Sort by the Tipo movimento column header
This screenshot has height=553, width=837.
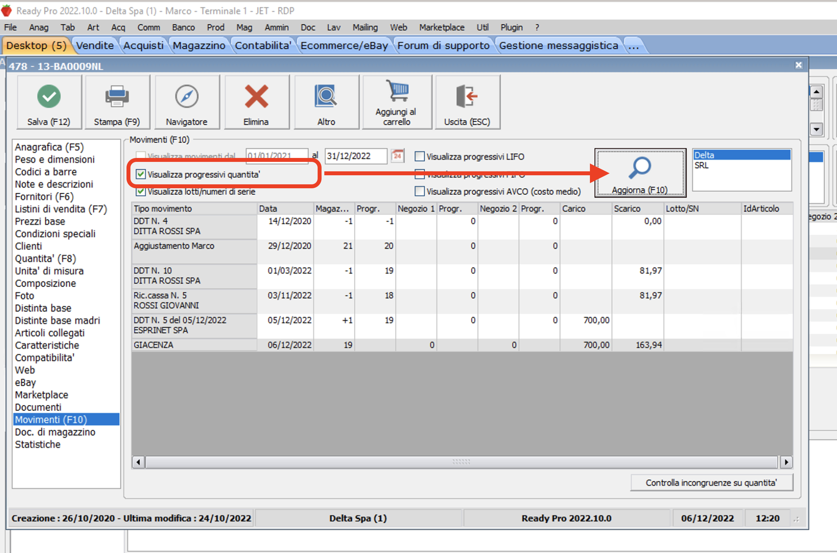click(194, 208)
